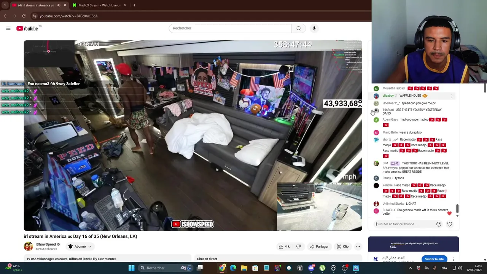Go back with the browser back arrow
487x274 pixels.
(x=5, y=16)
